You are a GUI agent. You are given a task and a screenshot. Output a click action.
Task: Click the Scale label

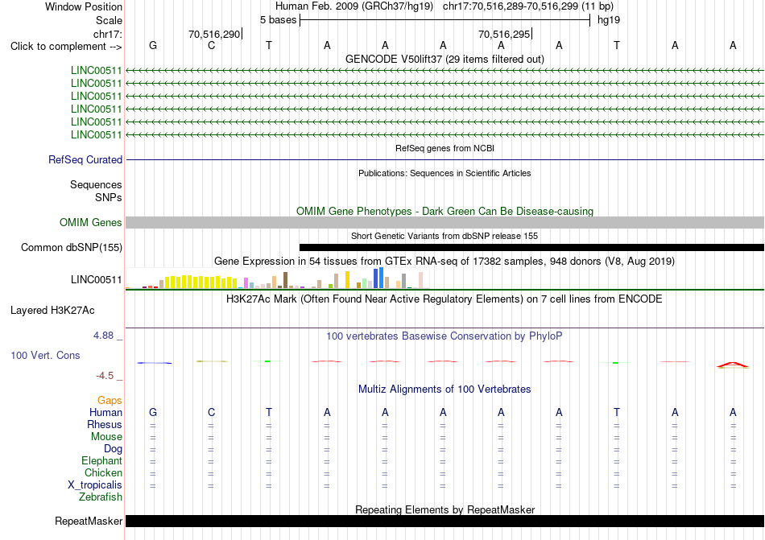pyautogui.click(x=109, y=20)
